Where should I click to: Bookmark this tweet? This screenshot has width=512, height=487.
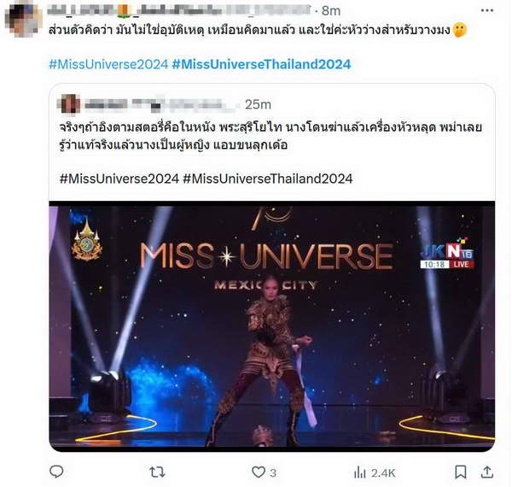461,472
